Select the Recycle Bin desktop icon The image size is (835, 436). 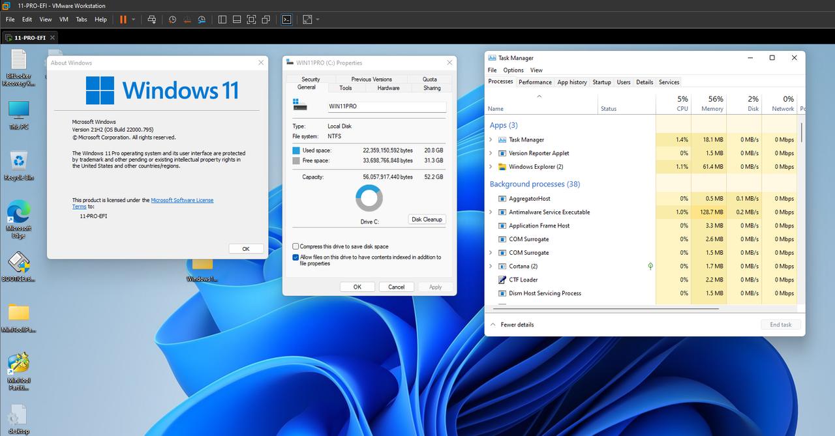[19, 166]
